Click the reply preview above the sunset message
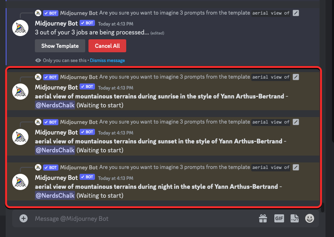Image resolution: width=334 pixels, height=237 pixels. click(x=175, y=122)
